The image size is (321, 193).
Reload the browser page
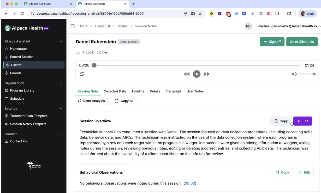[22, 14]
